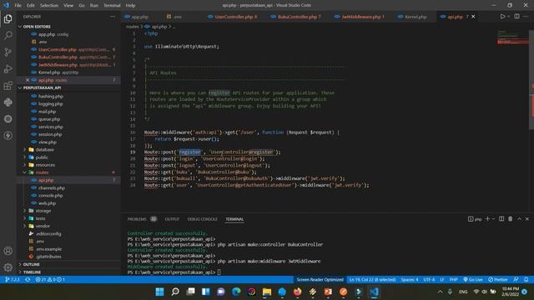Click the feedback icon in status bar
Viewport: 534px width, 300px height.
click(516, 280)
